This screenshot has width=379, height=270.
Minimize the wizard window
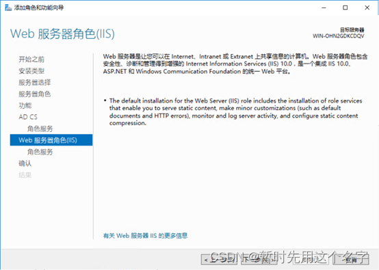324,8
